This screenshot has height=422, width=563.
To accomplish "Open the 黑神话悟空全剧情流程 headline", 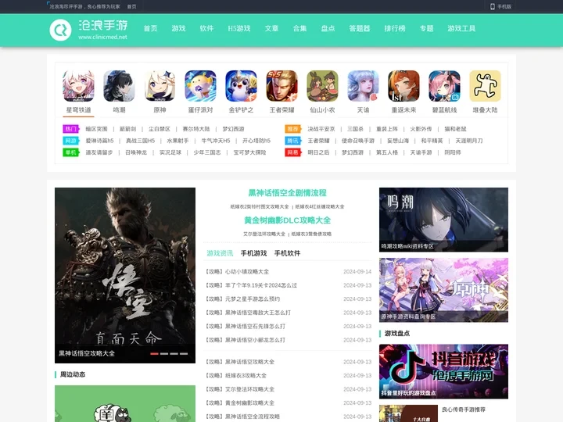I will coord(287,193).
